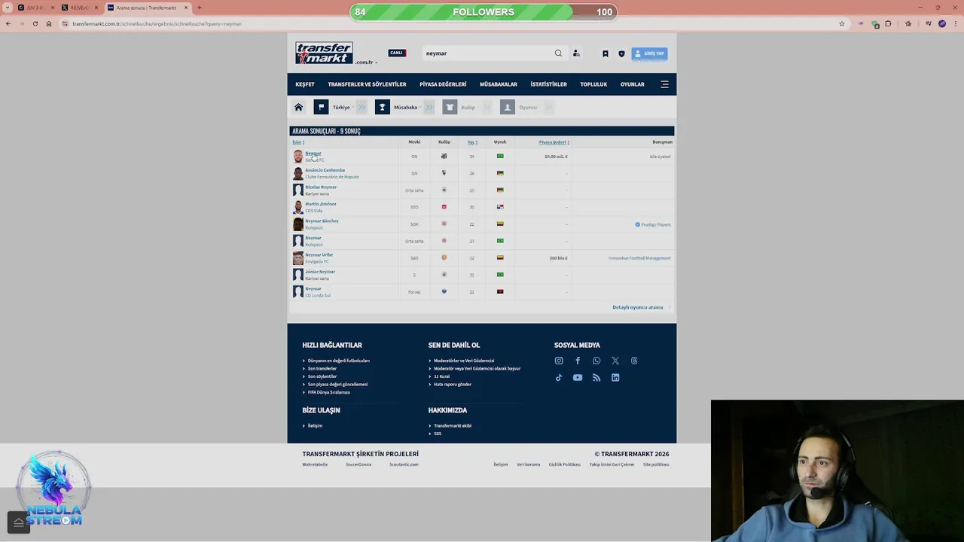Click Hata raporu gönder link
The image size is (964, 542).
tap(452, 385)
